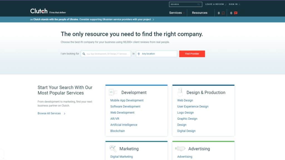Screen dimensions: 285x160
Task: Click the location pin icon
Action: [x=139, y=54]
